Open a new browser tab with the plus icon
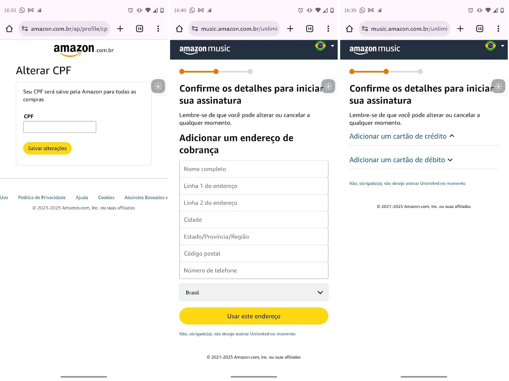 click(x=120, y=29)
